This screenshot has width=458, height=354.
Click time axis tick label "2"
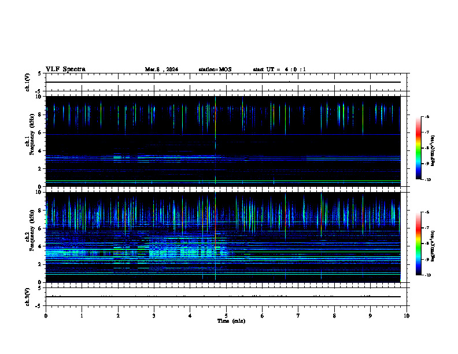click(x=118, y=316)
